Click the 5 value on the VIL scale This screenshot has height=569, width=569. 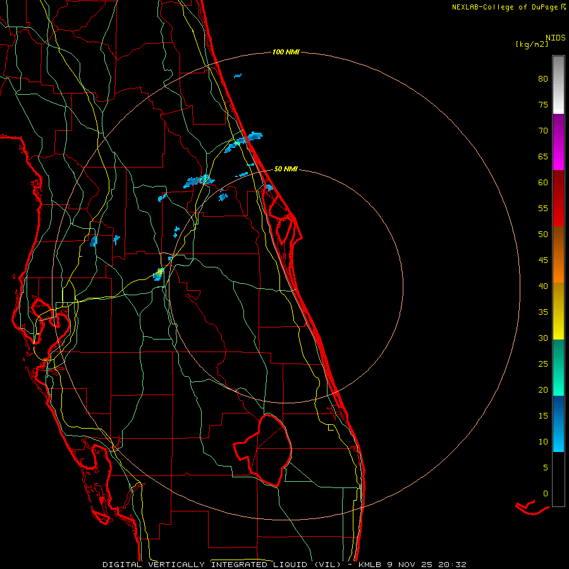click(546, 468)
